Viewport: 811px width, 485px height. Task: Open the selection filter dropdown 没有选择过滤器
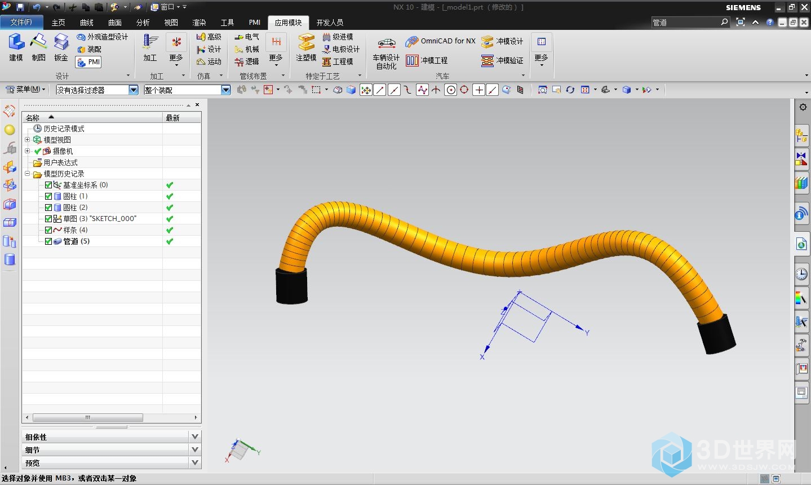[134, 90]
